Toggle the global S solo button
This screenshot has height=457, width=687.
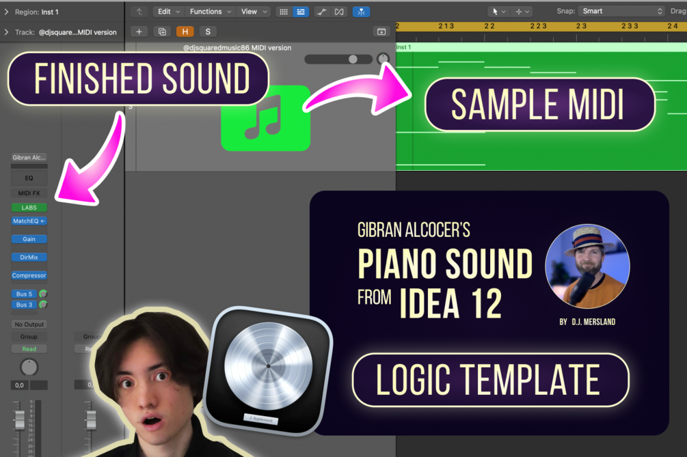click(208, 31)
